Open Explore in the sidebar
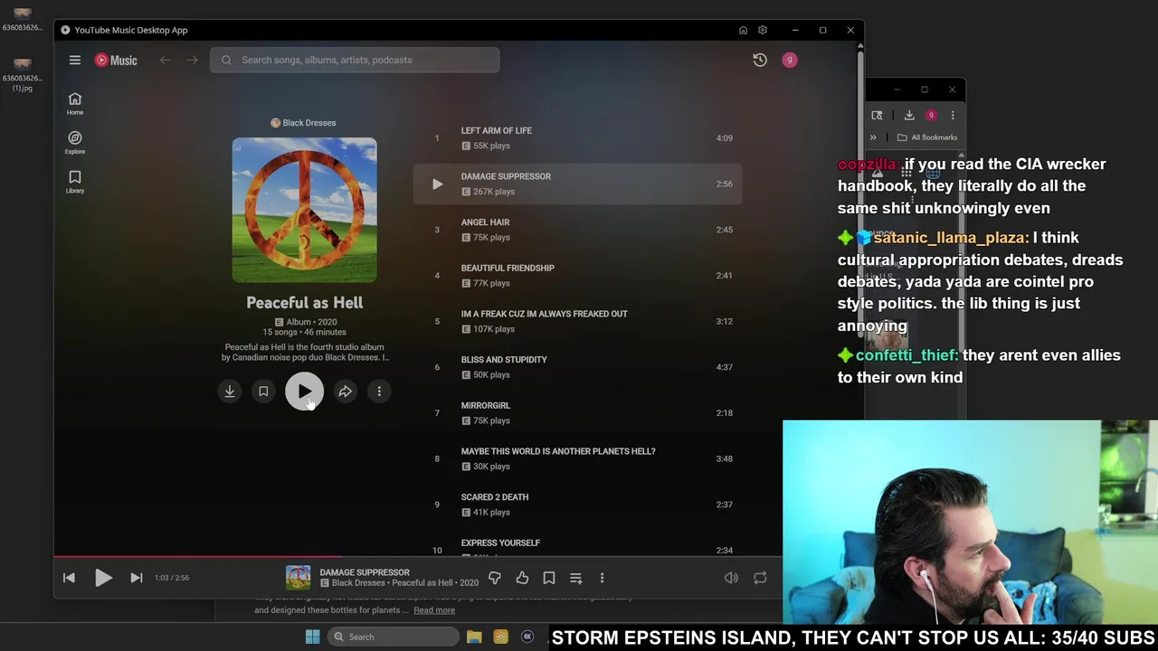The image size is (1158, 651). [x=75, y=142]
